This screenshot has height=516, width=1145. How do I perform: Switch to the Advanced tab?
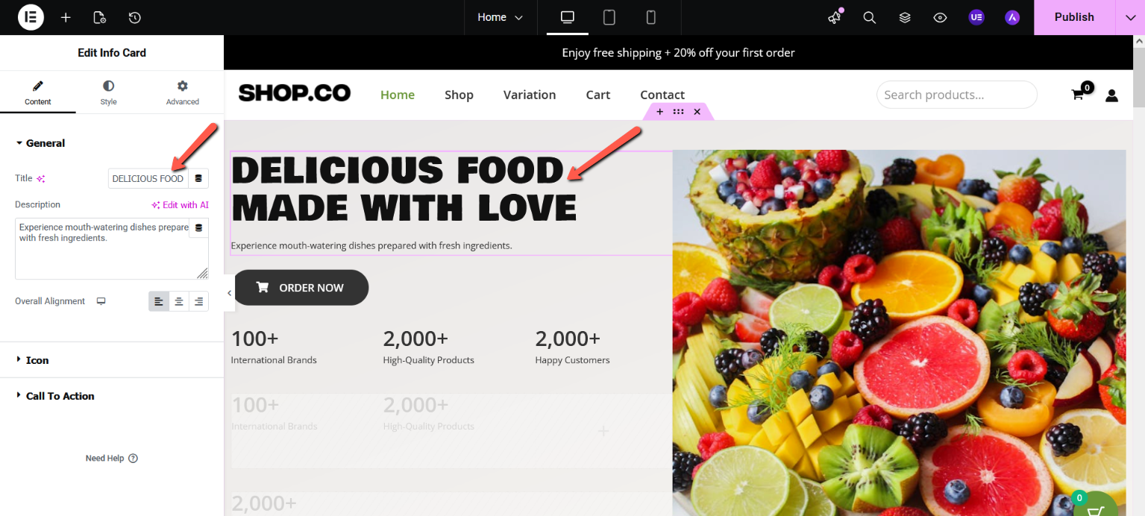tap(183, 93)
